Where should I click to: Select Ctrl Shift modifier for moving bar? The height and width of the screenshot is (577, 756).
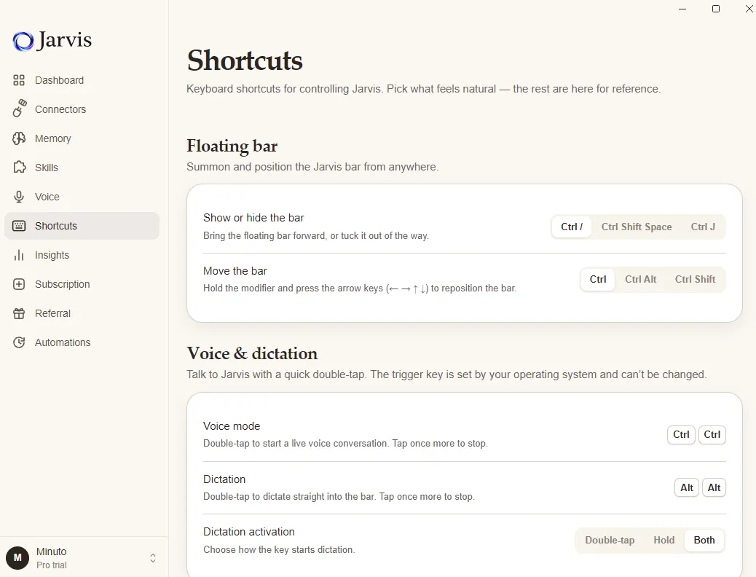[695, 279]
